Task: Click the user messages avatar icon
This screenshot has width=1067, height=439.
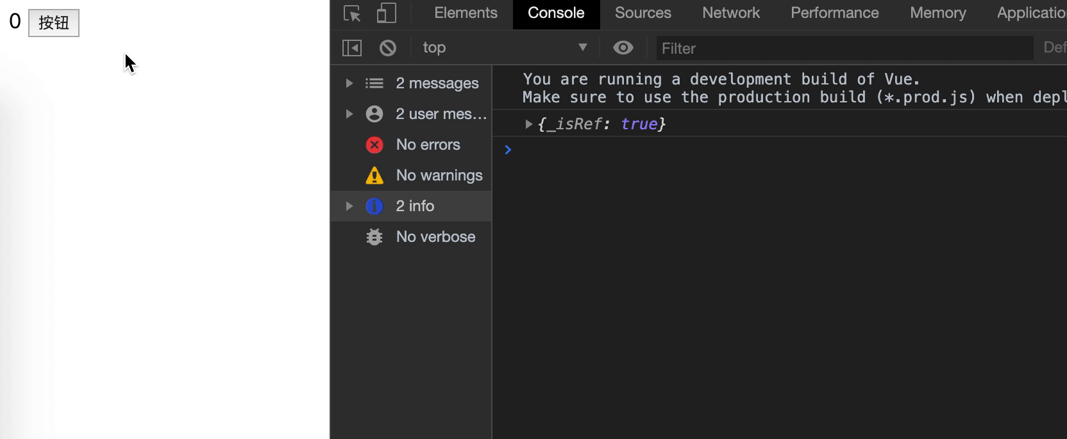Action: [x=374, y=114]
